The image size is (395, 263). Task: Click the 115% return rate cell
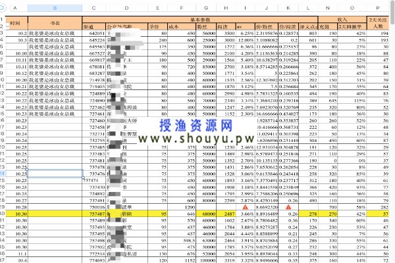(x=352, y=101)
